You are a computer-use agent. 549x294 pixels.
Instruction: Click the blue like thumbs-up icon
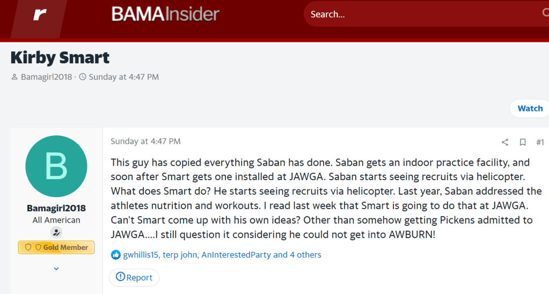(116, 255)
